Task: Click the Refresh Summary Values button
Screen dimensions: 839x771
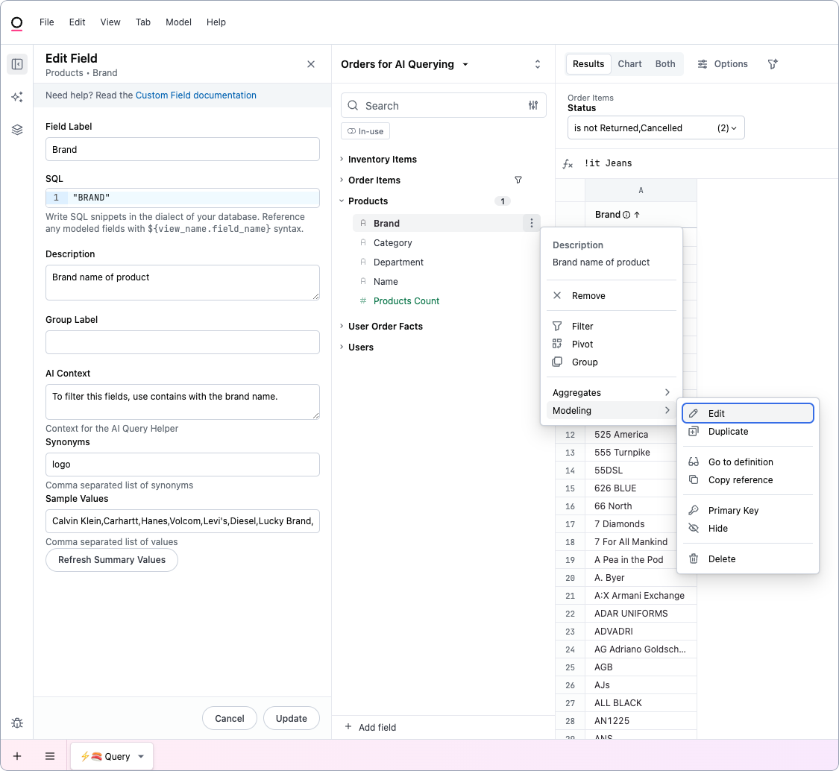Action: click(111, 560)
